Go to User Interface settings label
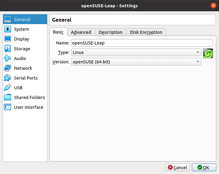This screenshot has height=174, width=219. (x=29, y=107)
